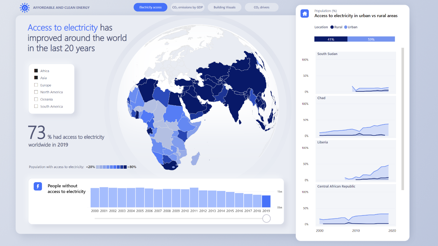Go to the CO₂ drivers tab
The width and height of the screenshot is (438, 246).
tap(262, 7)
